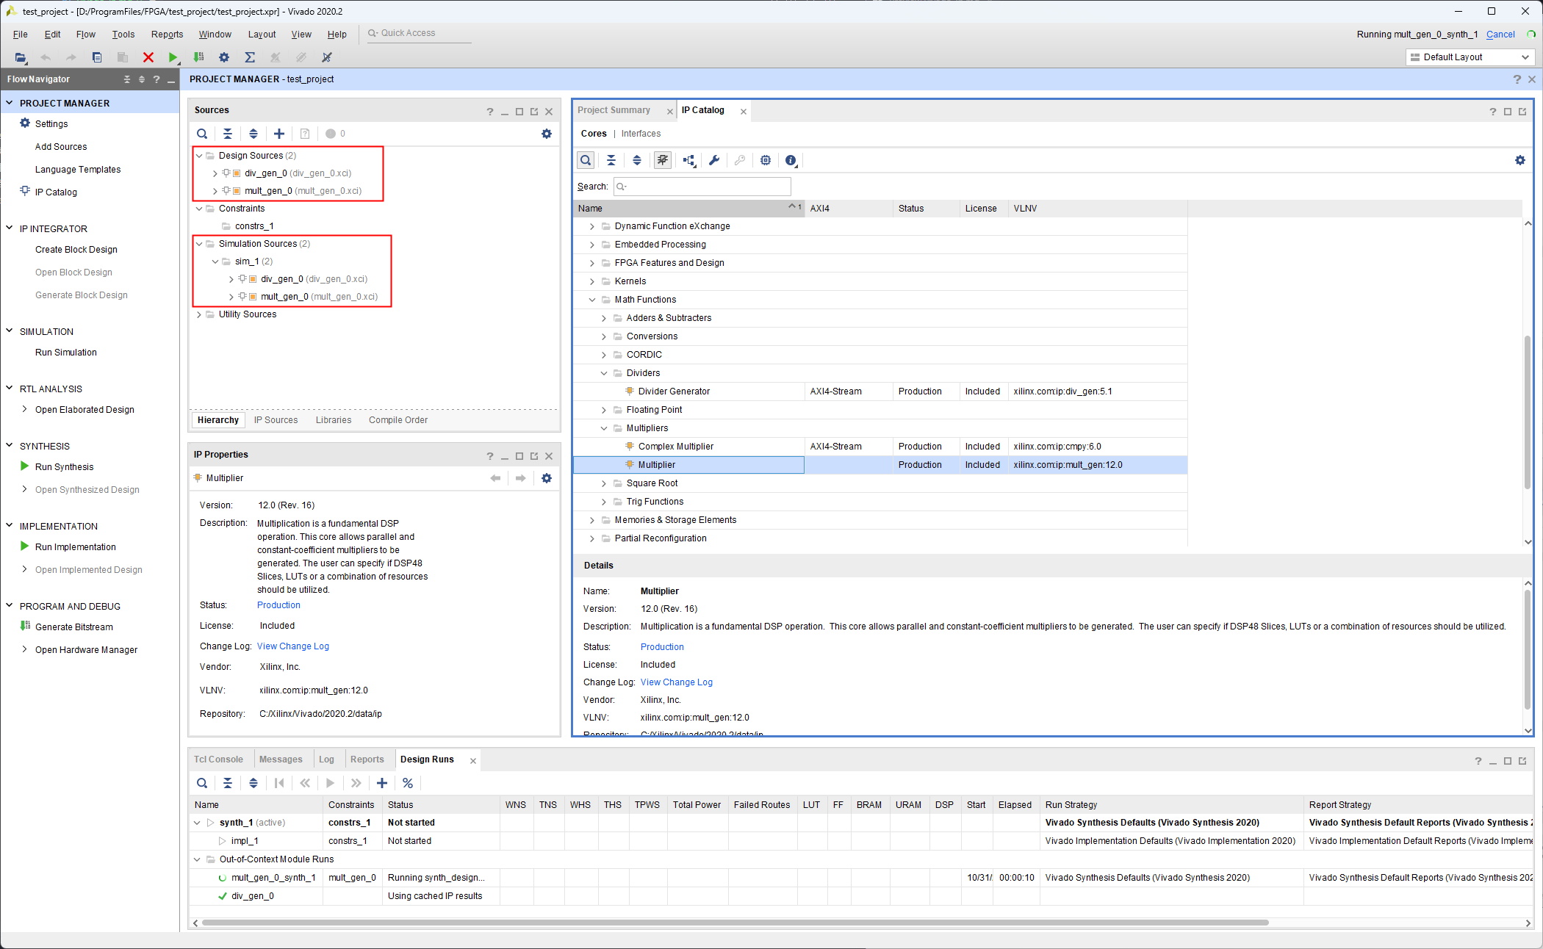1543x949 pixels.
Task: Switch to the Tcl Console tab
Action: [218, 759]
